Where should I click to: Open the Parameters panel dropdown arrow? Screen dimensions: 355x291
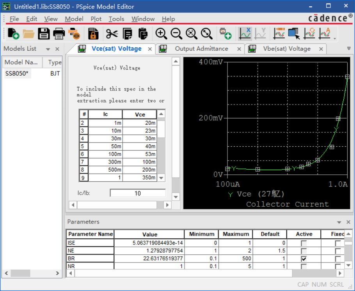[x=339, y=222]
